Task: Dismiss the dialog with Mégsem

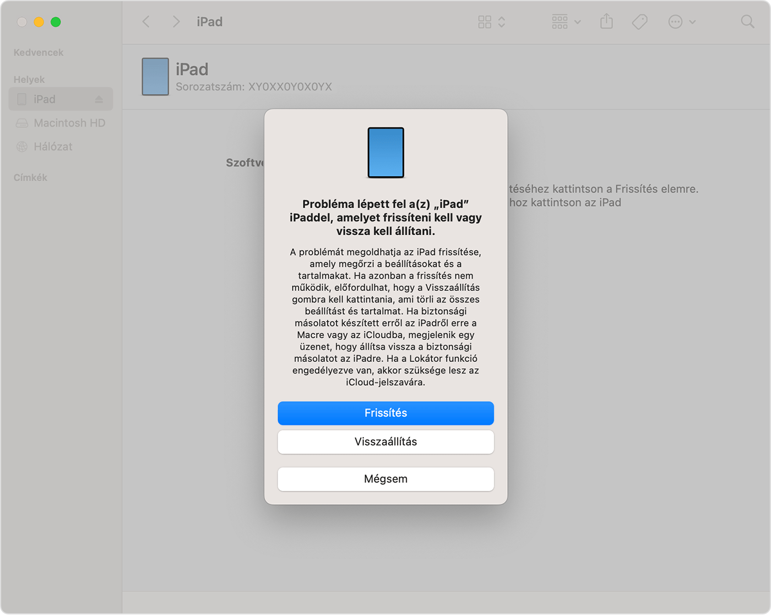Action: (385, 479)
